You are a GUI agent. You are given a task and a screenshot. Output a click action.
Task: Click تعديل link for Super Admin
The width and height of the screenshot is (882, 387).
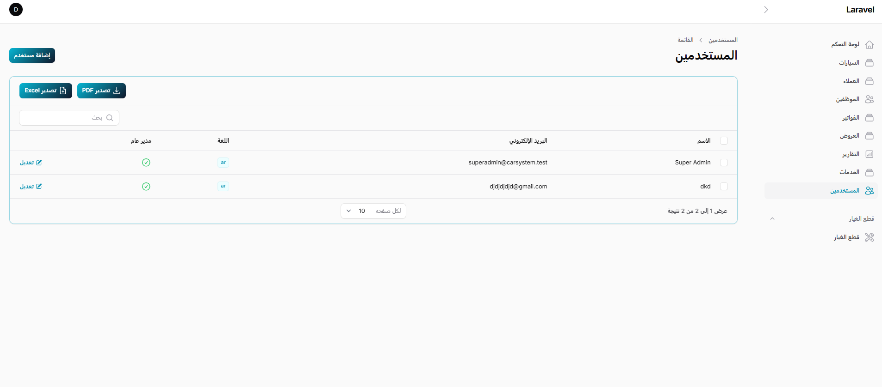tap(31, 163)
